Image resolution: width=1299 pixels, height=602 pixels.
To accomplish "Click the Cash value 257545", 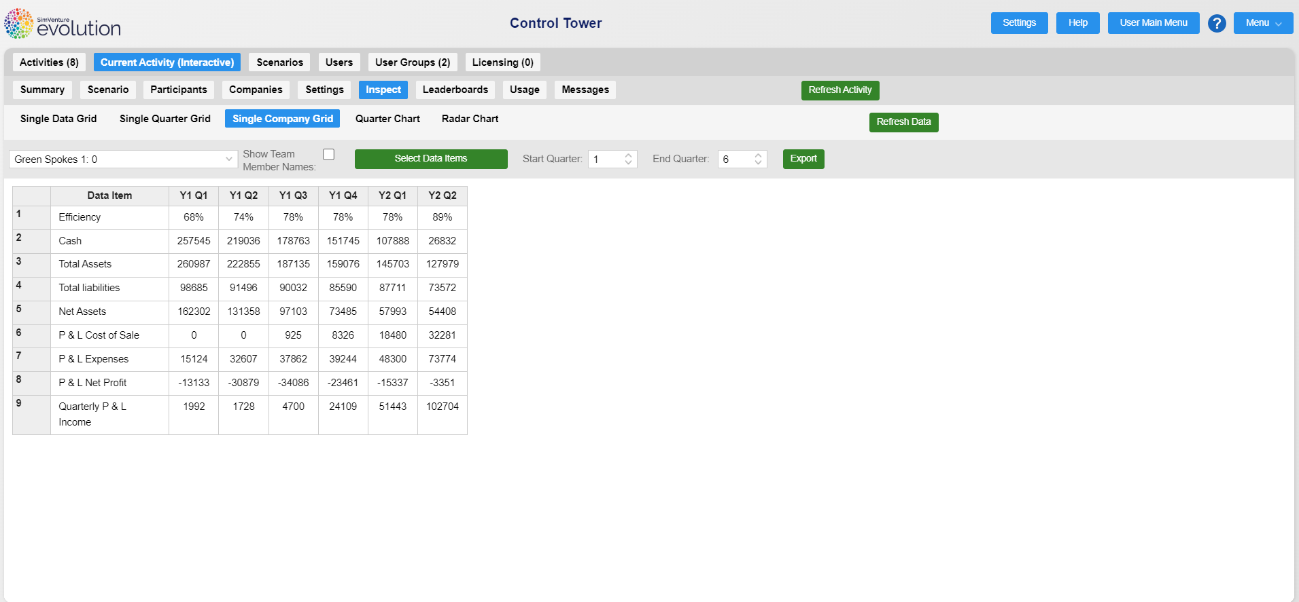I will 194,241.
